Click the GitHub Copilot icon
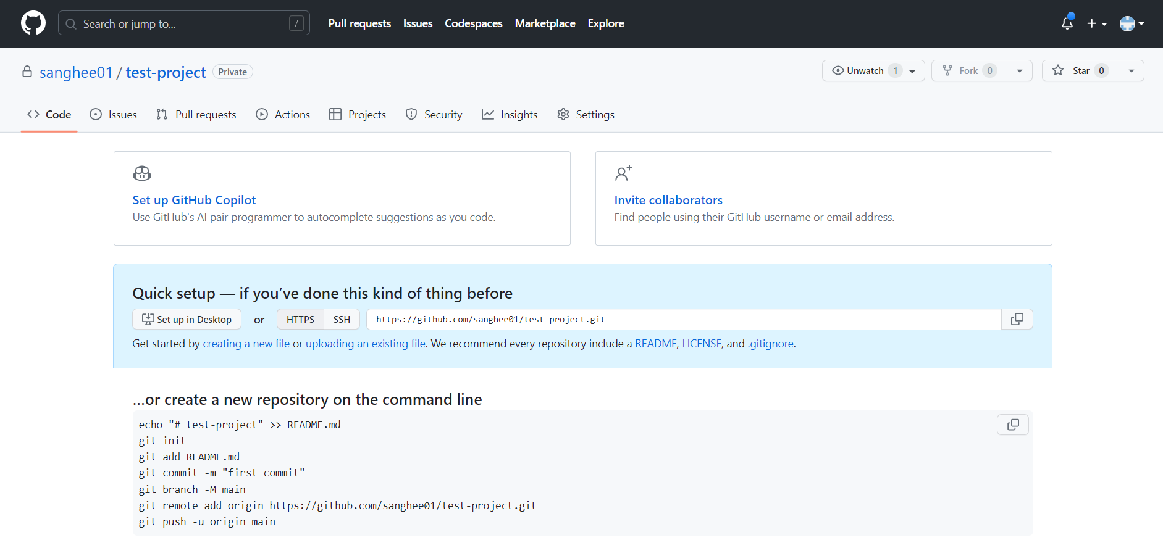 click(142, 173)
